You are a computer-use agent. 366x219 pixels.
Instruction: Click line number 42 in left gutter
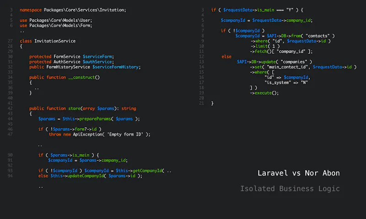pyautogui.click(x=10, y=108)
